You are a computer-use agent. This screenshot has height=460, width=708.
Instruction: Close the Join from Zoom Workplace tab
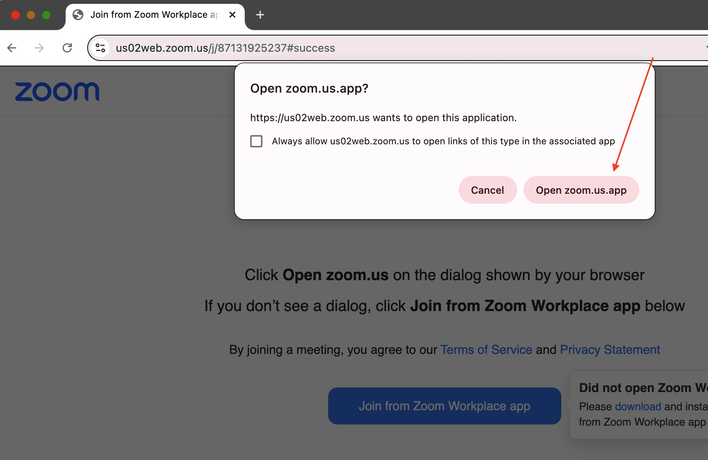pyautogui.click(x=232, y=15)
